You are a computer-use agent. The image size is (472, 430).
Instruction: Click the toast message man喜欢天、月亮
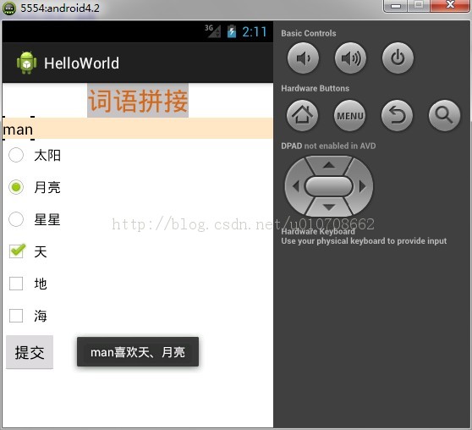[x=138, y=351]
